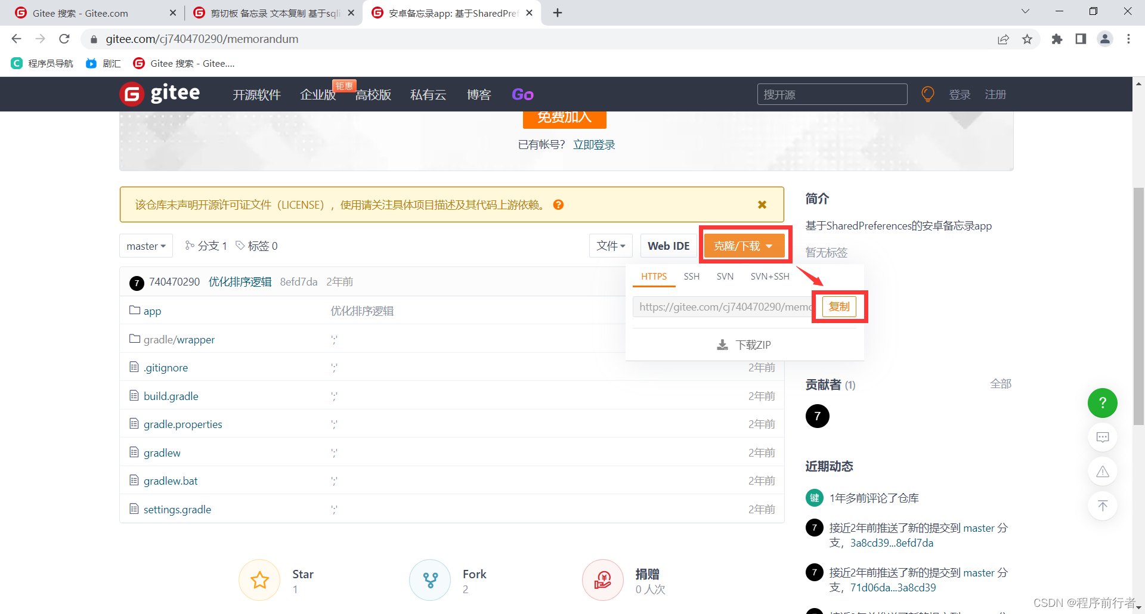This screenshot has height=614, width=1145.
Task: Select the SVN clone tab
Action: click(x=725, y=277)
